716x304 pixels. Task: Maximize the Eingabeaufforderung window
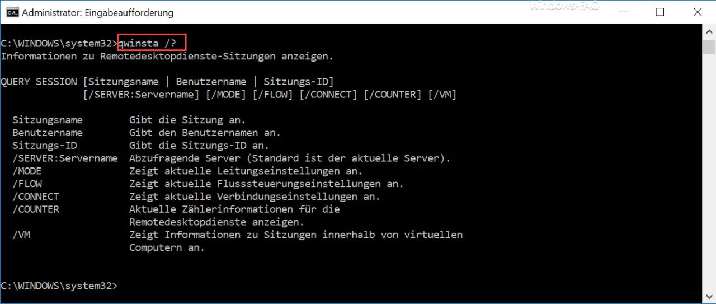tap(660, 12)
